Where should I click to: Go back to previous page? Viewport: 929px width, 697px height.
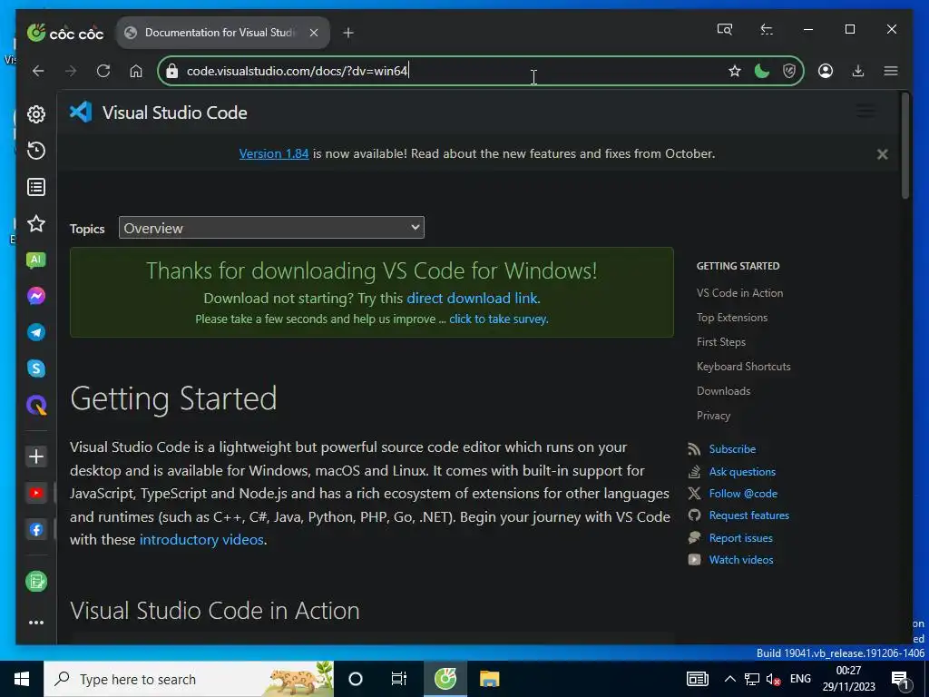pyautogui.click(x=38, y=71)
